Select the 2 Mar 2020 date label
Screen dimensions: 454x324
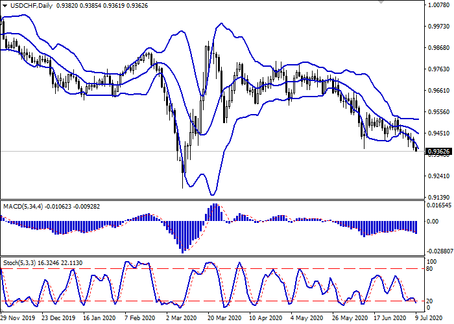(x=180, y=318)
